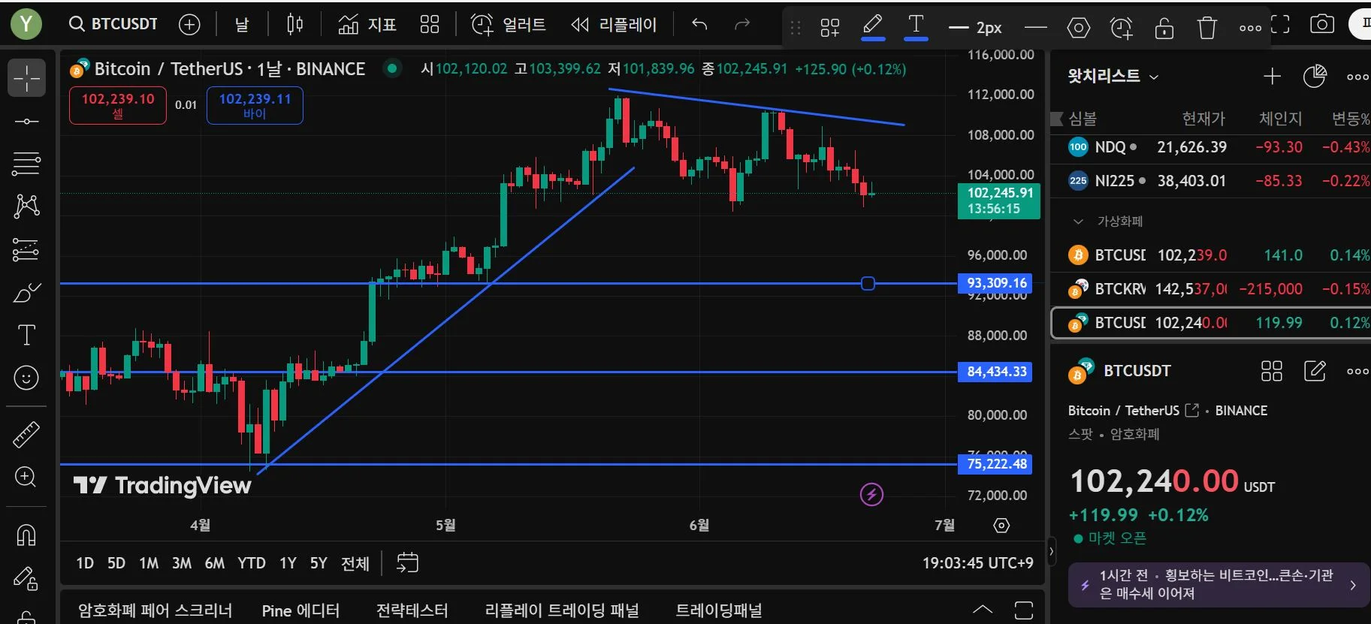The height and width of the screenshot is (624, 1371).
Task: Click the purple lightning bolt icon on chart
Action: 871,495
